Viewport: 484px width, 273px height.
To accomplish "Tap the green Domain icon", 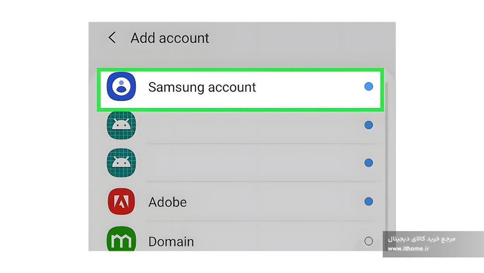I will point(121,239).
